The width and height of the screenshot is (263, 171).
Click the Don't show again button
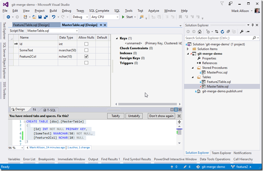pyautogui.click(x=161, y=116)
